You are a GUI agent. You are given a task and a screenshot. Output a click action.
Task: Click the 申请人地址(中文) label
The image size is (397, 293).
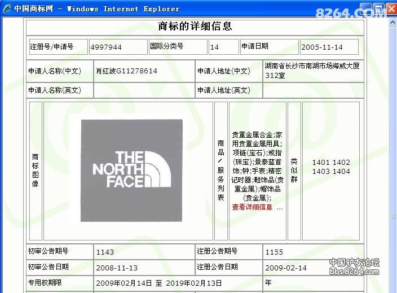coord(224,71)
